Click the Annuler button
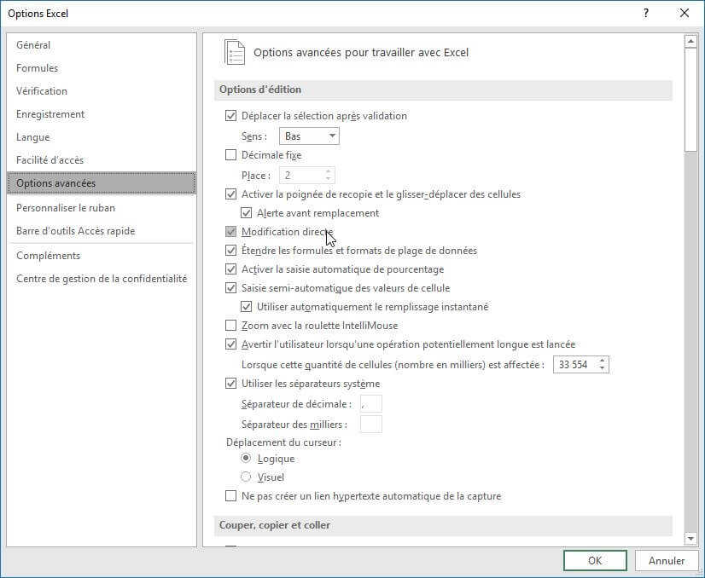This screenshot has height=578, width=705. pyautogui.click(x=667, y=560)
